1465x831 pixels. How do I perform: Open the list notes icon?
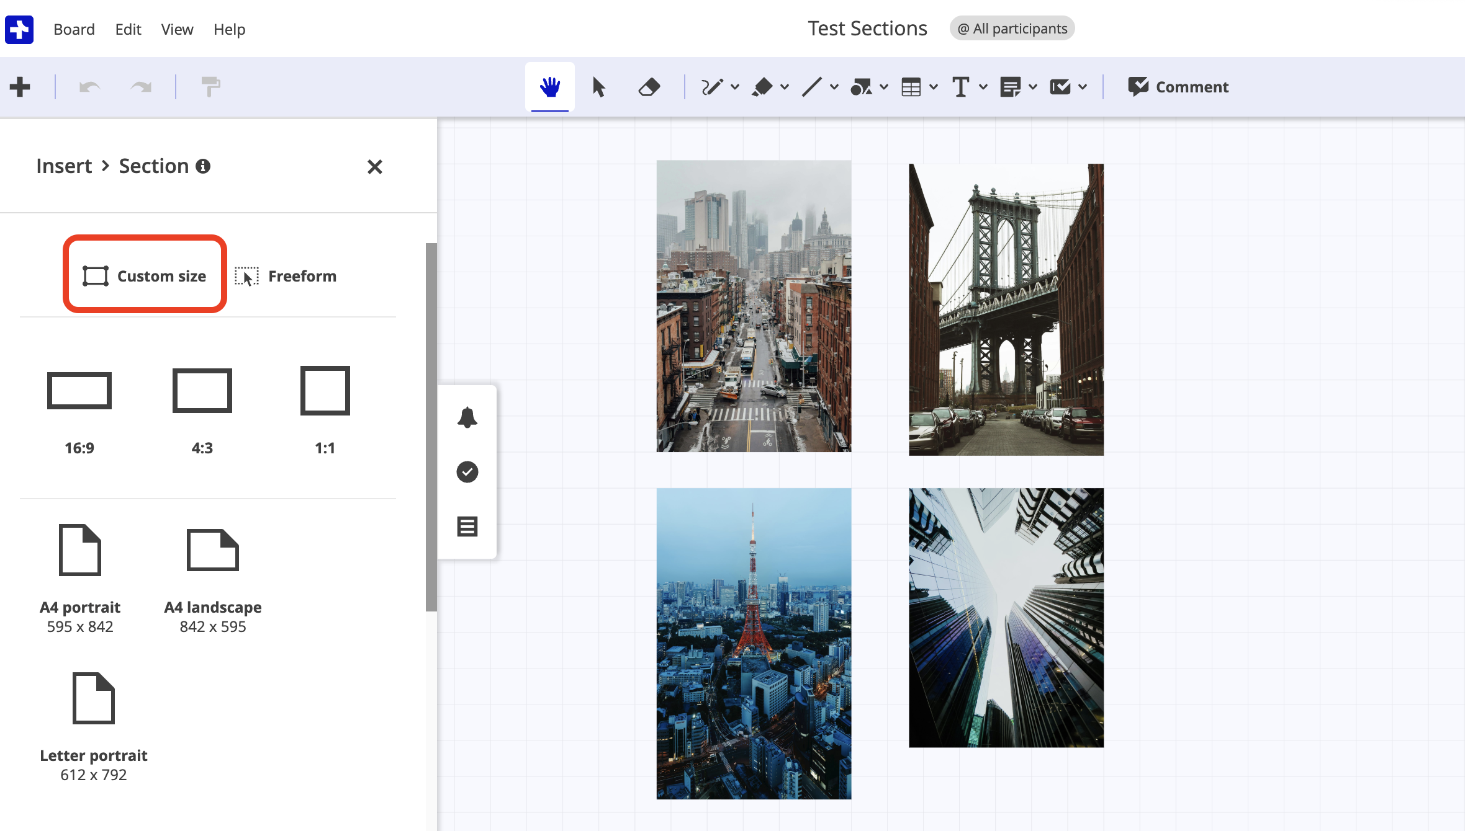point(467,527)
